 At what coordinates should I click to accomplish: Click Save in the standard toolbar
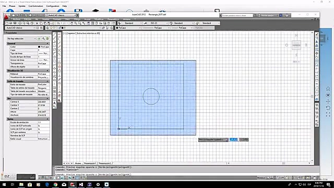coord(15,23)
